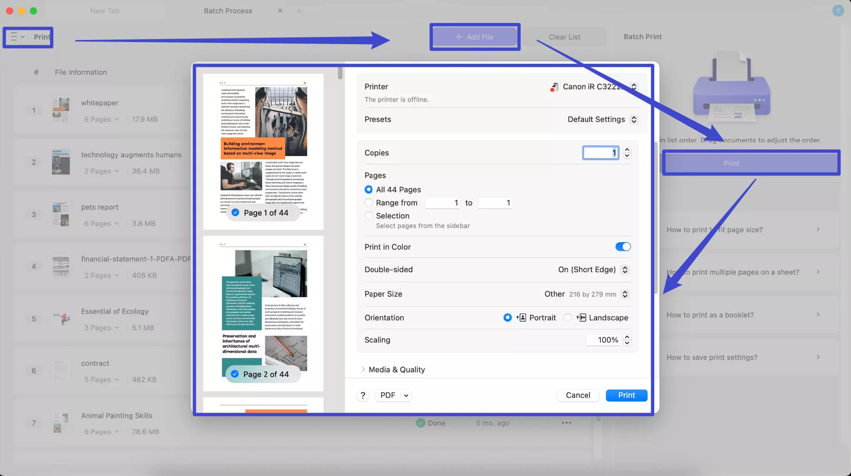Viewport: 851px width, 476px height.
Task: Select the Batch Process tab
Action: [228, 11]
